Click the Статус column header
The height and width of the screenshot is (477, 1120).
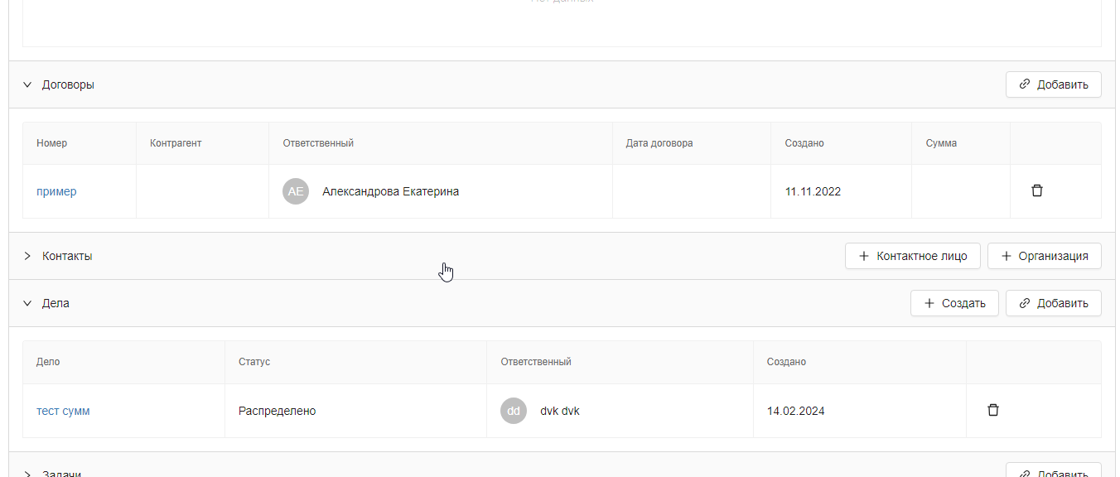tap(254, 362)
